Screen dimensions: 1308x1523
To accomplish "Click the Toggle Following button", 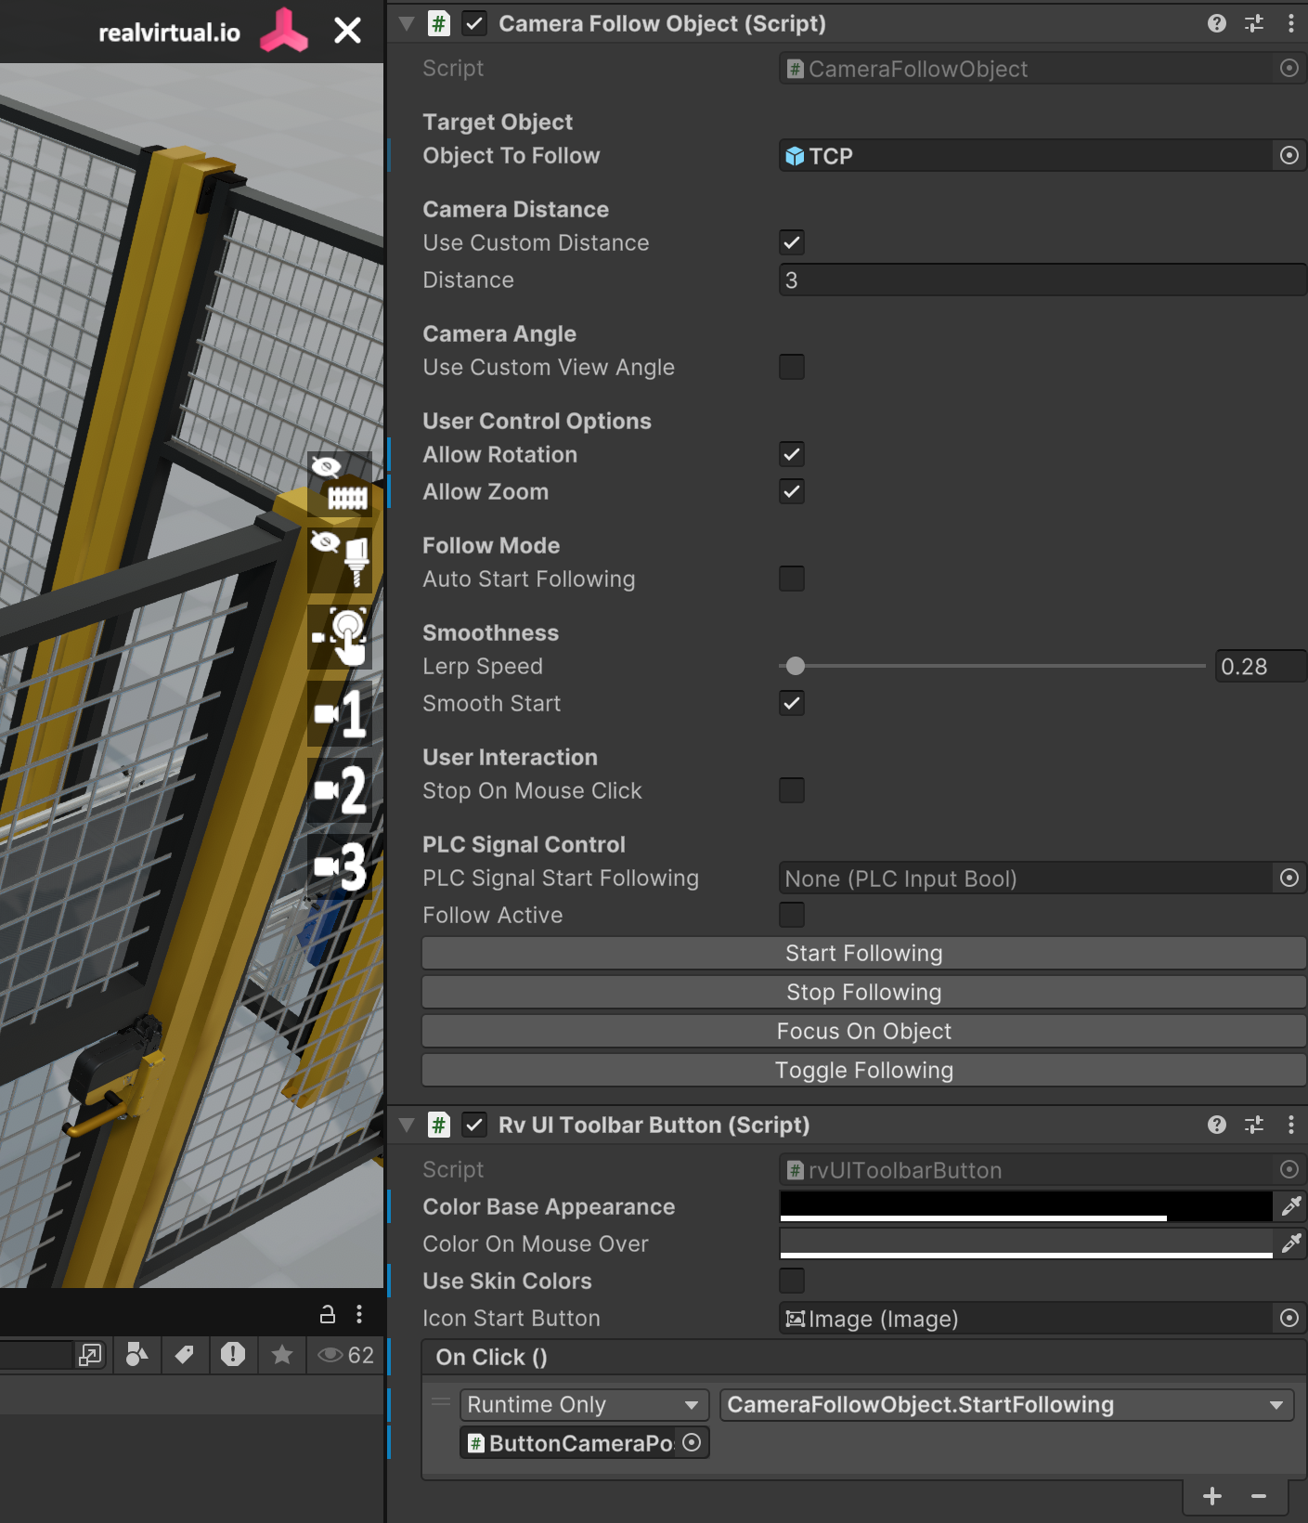I will tap(863, 1070).
